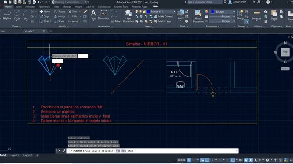Click the blue object color swatch in Properties
The height and width of the screenshot is (164, 293).
[x=212, y=11]
